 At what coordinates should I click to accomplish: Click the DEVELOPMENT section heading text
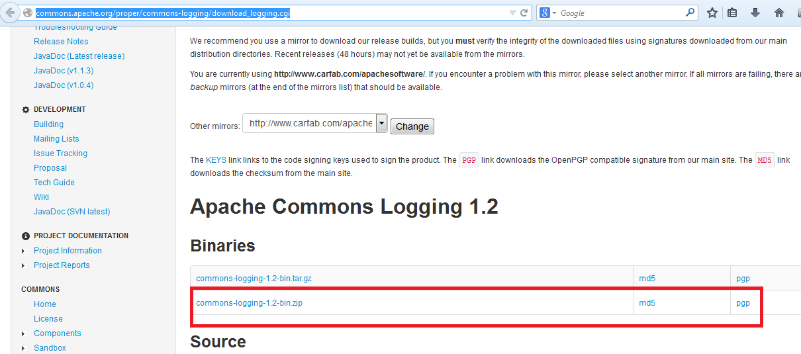click(60, 110)
